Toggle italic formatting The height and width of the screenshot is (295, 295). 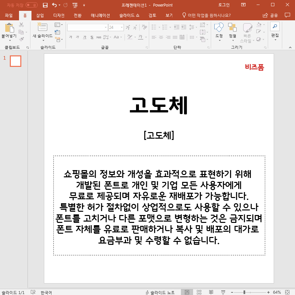pyautogui.click(x=77, y=37)
